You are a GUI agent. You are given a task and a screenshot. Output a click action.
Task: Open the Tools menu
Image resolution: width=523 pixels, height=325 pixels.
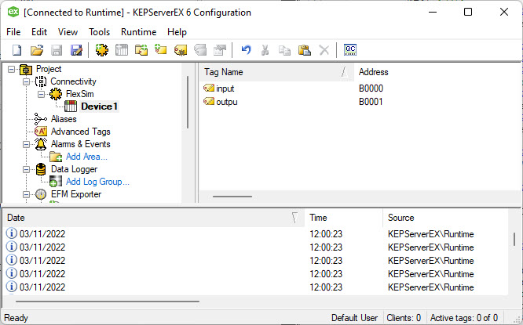tap(99, 32)
